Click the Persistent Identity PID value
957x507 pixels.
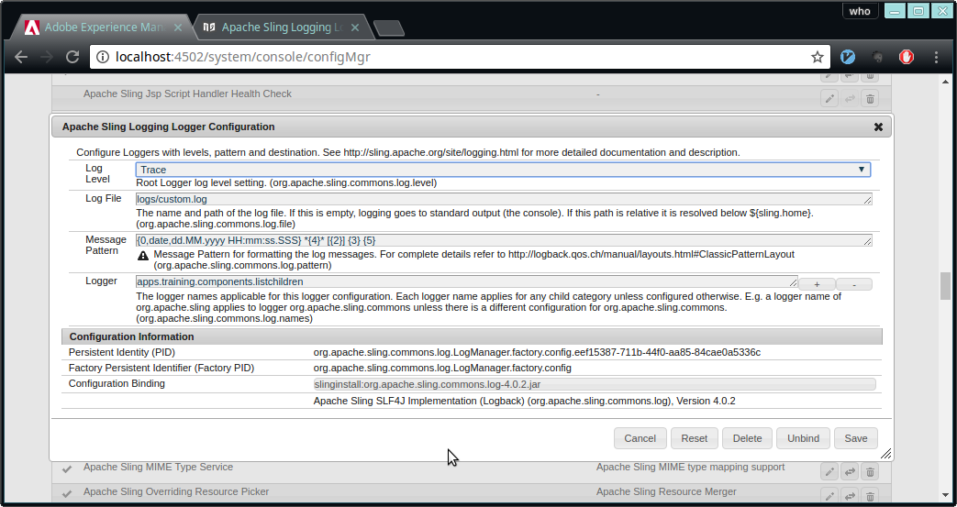(537, 353)
